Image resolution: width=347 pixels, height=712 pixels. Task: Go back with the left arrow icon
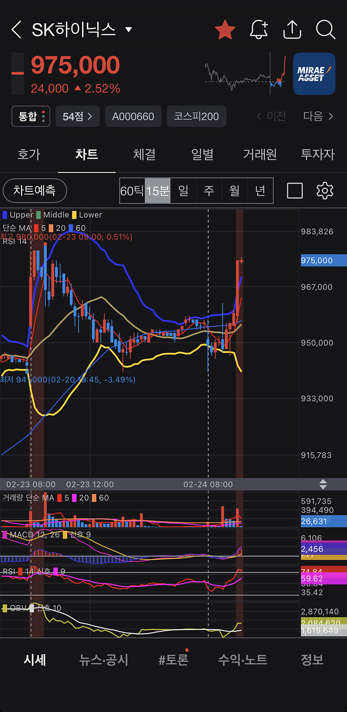[x=16, y=30]
